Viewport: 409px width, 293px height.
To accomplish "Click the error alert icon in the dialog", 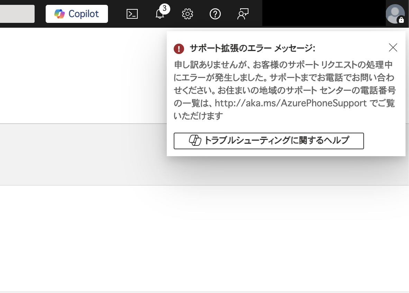I will pyautogui.click(x=179, y=49).
